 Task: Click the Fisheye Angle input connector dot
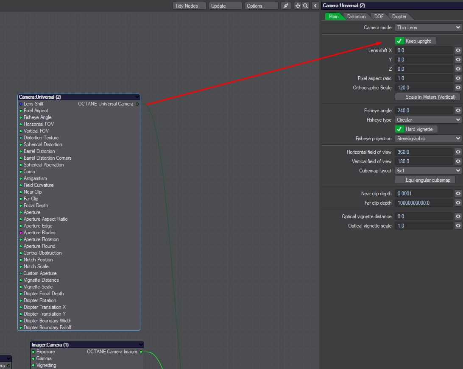pyautogui.click(x=20, y=117)
